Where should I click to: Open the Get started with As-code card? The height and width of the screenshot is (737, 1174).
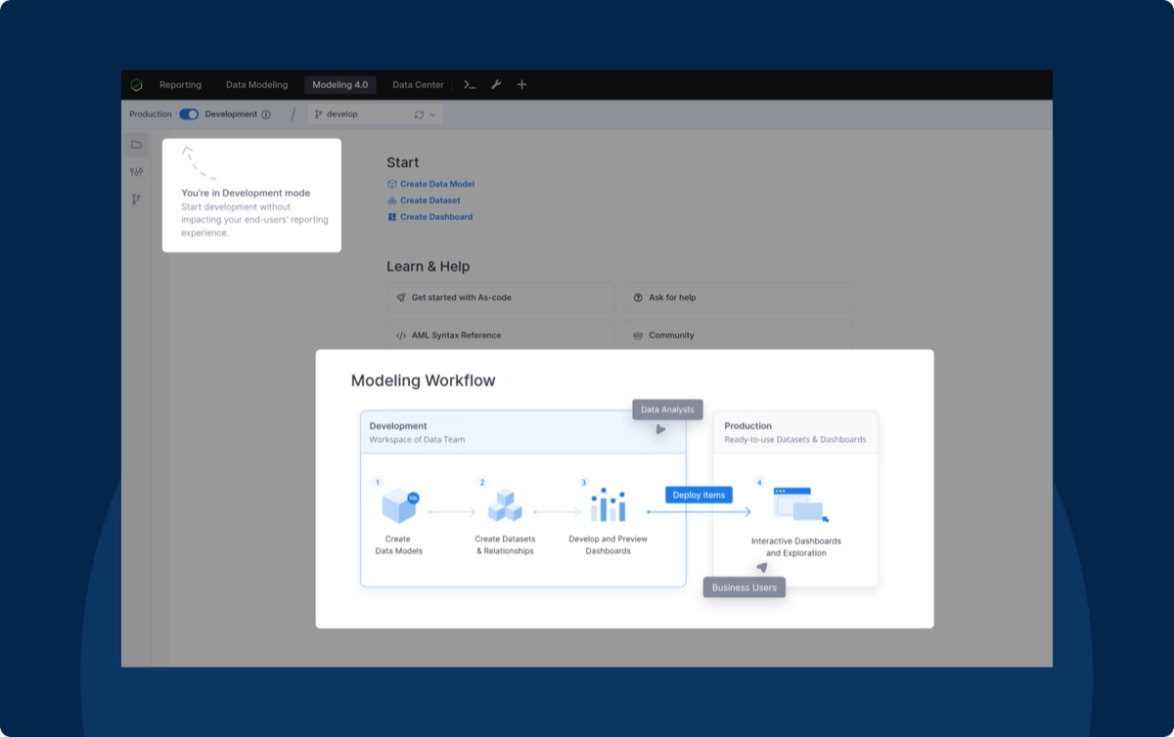click(501, 297)
